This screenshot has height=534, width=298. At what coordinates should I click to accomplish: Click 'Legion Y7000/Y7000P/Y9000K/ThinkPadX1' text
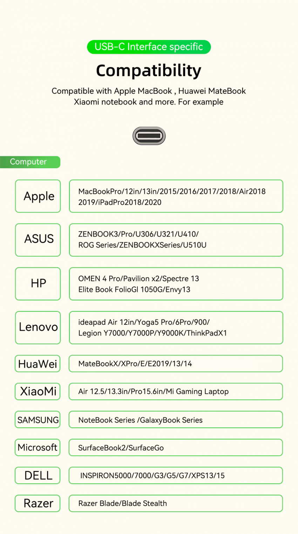pos(153,333)
